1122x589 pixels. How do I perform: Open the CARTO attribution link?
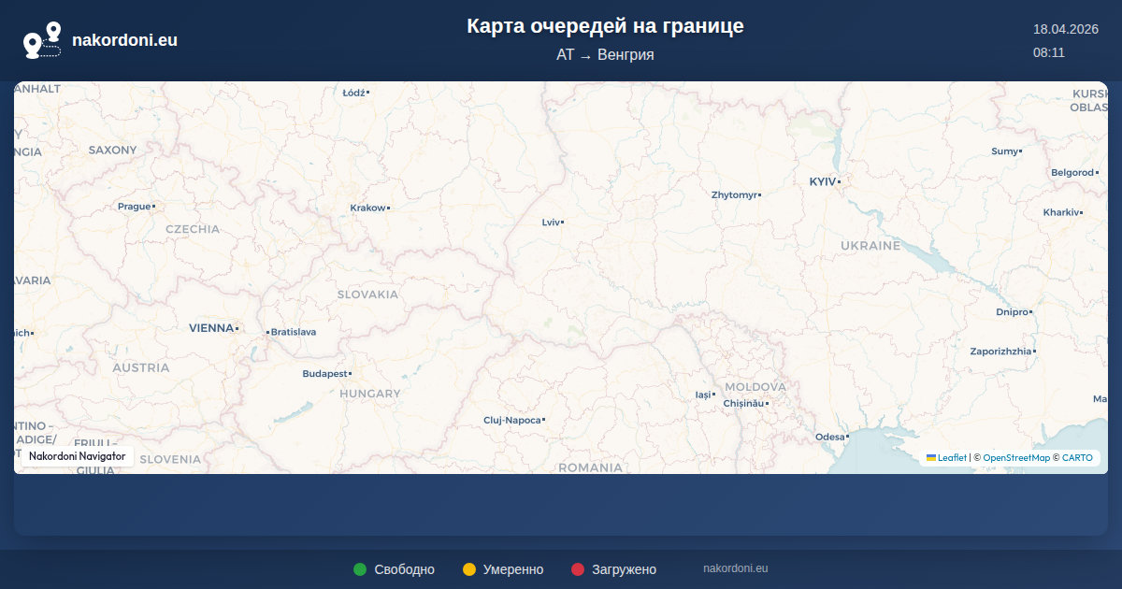[1077, 458]
